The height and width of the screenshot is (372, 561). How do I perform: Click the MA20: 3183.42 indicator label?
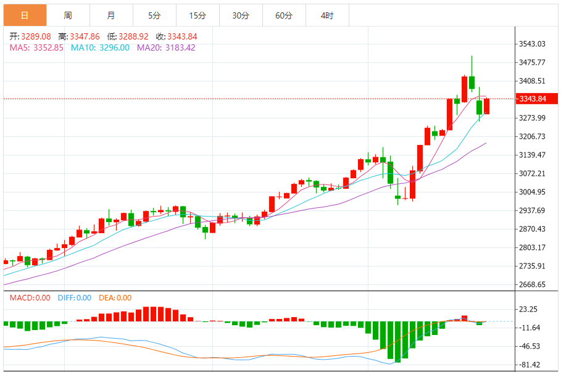(x=166, y=48)
